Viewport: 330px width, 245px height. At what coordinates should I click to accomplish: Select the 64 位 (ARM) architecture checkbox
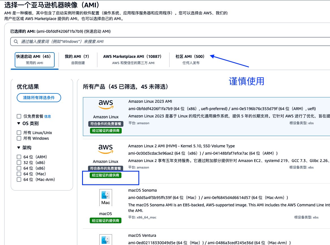pyautogui.click(x=19, y=157)
